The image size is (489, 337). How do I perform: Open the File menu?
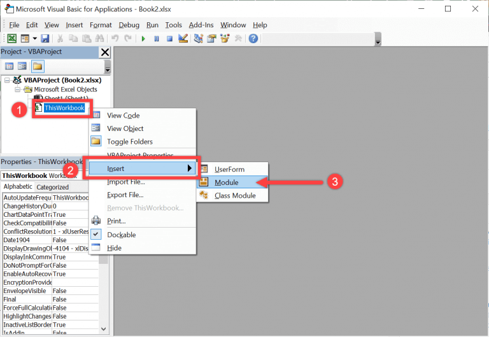tap(14, 25)
